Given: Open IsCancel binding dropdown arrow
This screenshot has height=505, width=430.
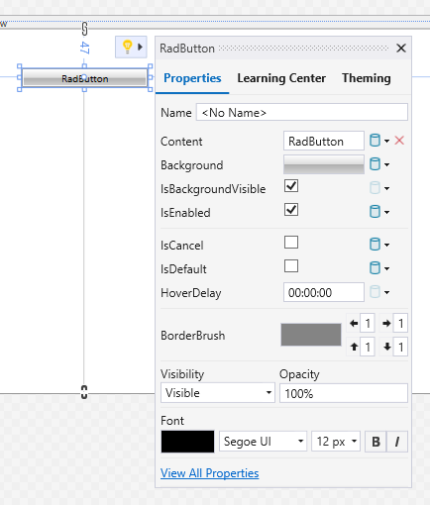Looking at the screenshot, I should [386, 245].
